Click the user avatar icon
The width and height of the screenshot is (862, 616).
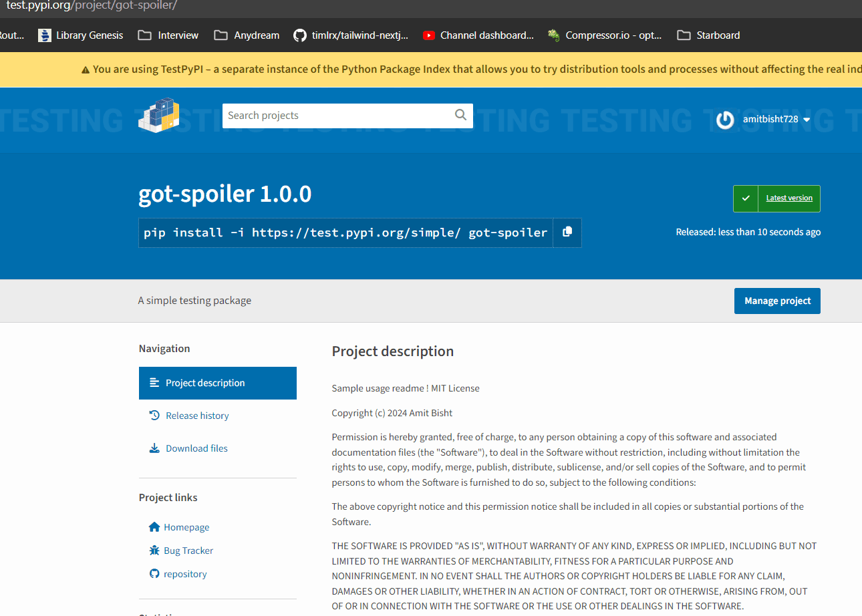[x=725, y=120]
